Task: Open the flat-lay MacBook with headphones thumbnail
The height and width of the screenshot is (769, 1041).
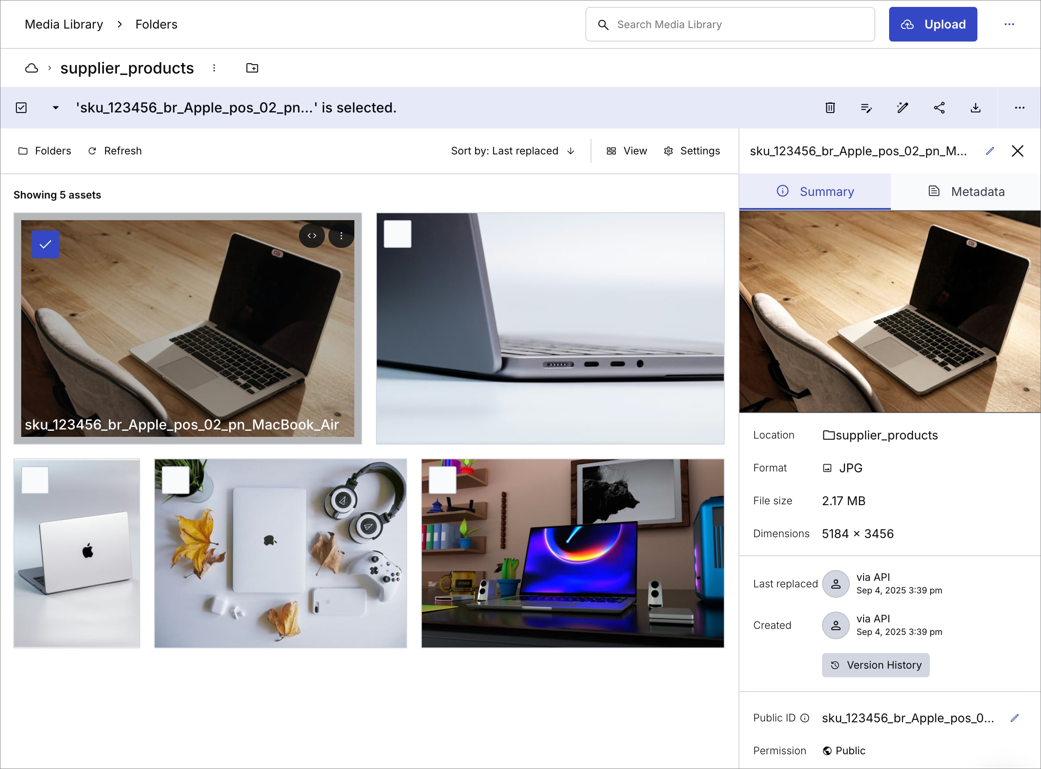Action: tap(280, 554)
